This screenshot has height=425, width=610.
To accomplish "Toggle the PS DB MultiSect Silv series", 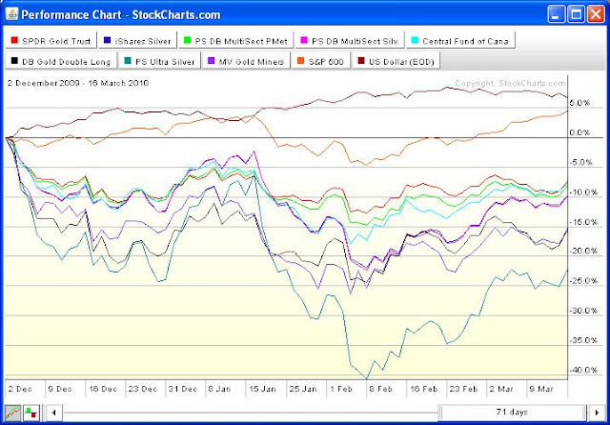I will click(x=350, y=41).
